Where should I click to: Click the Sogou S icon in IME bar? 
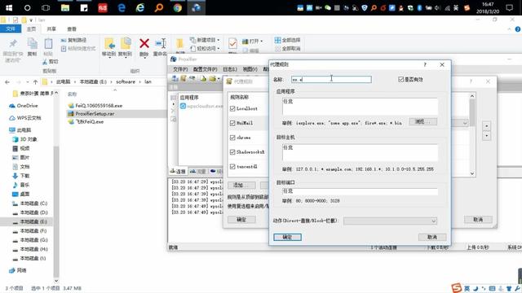pyautogui.click(x=457, y=288)
